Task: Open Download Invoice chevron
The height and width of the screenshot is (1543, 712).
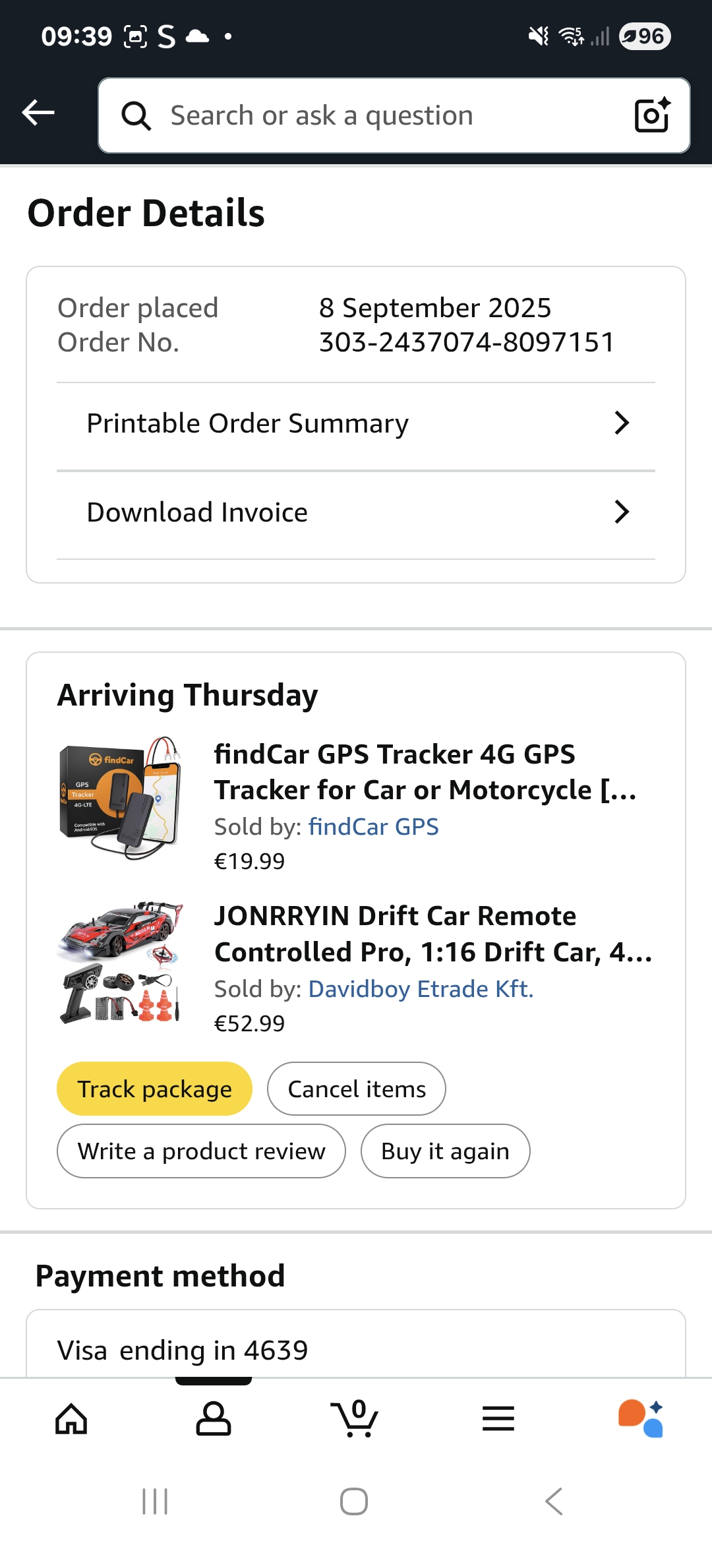Action: pos(621,512)
